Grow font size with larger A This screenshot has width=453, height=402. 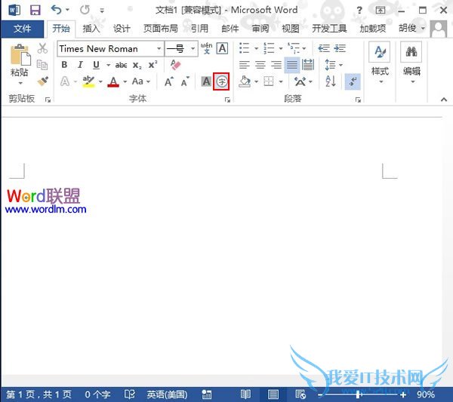169,81
